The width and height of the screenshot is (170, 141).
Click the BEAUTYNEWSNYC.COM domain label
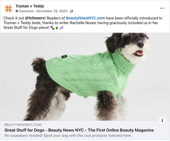pos(23,125)
